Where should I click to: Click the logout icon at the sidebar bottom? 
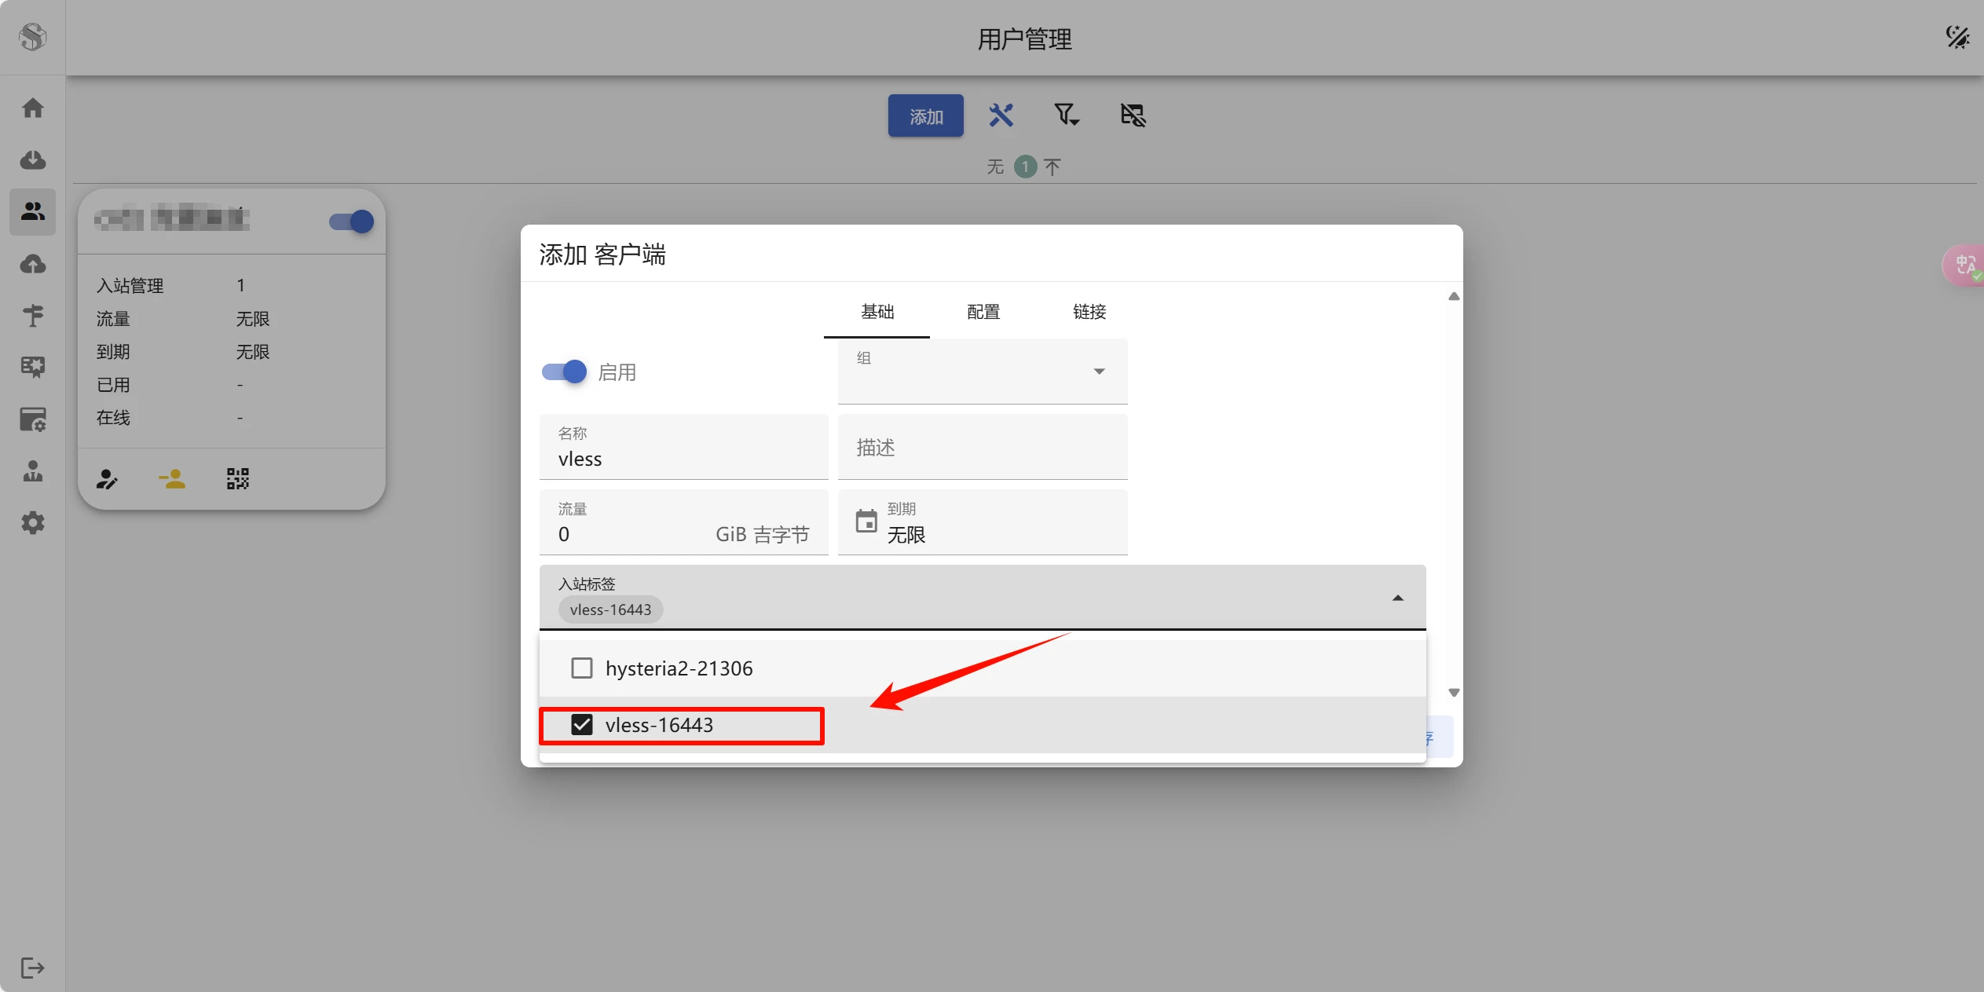32,968
